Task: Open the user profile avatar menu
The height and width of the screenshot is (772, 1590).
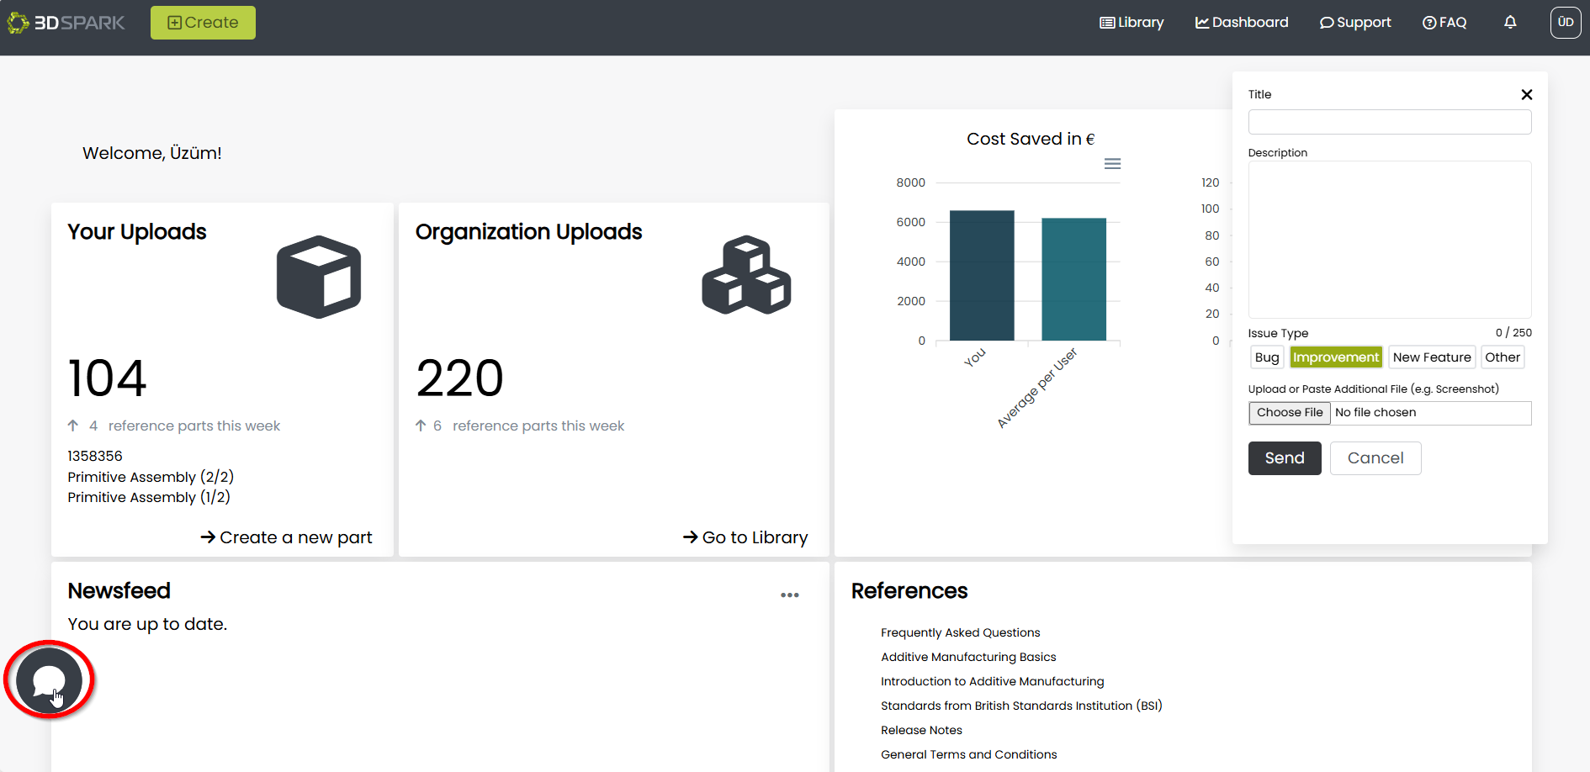Action: pos(1565,23)
